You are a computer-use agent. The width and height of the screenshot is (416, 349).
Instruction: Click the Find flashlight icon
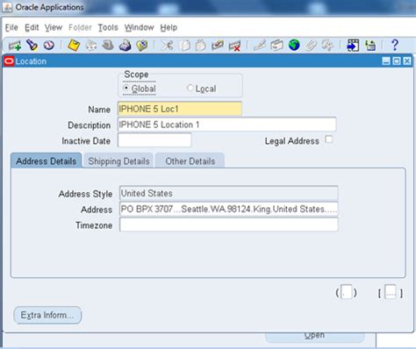click(x=32, y=46)
